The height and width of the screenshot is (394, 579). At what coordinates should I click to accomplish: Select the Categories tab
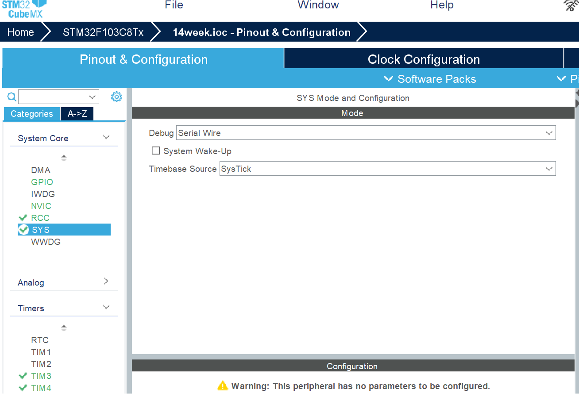point(31,114)
